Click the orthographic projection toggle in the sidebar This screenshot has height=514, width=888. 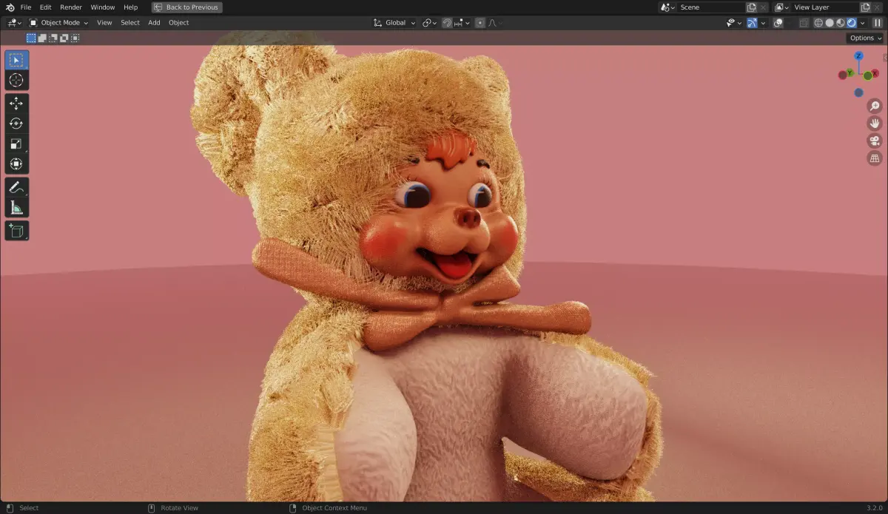tap(875, 158)
